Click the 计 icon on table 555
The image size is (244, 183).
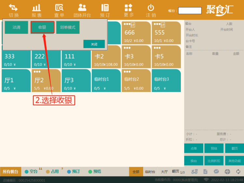(163, 25)
